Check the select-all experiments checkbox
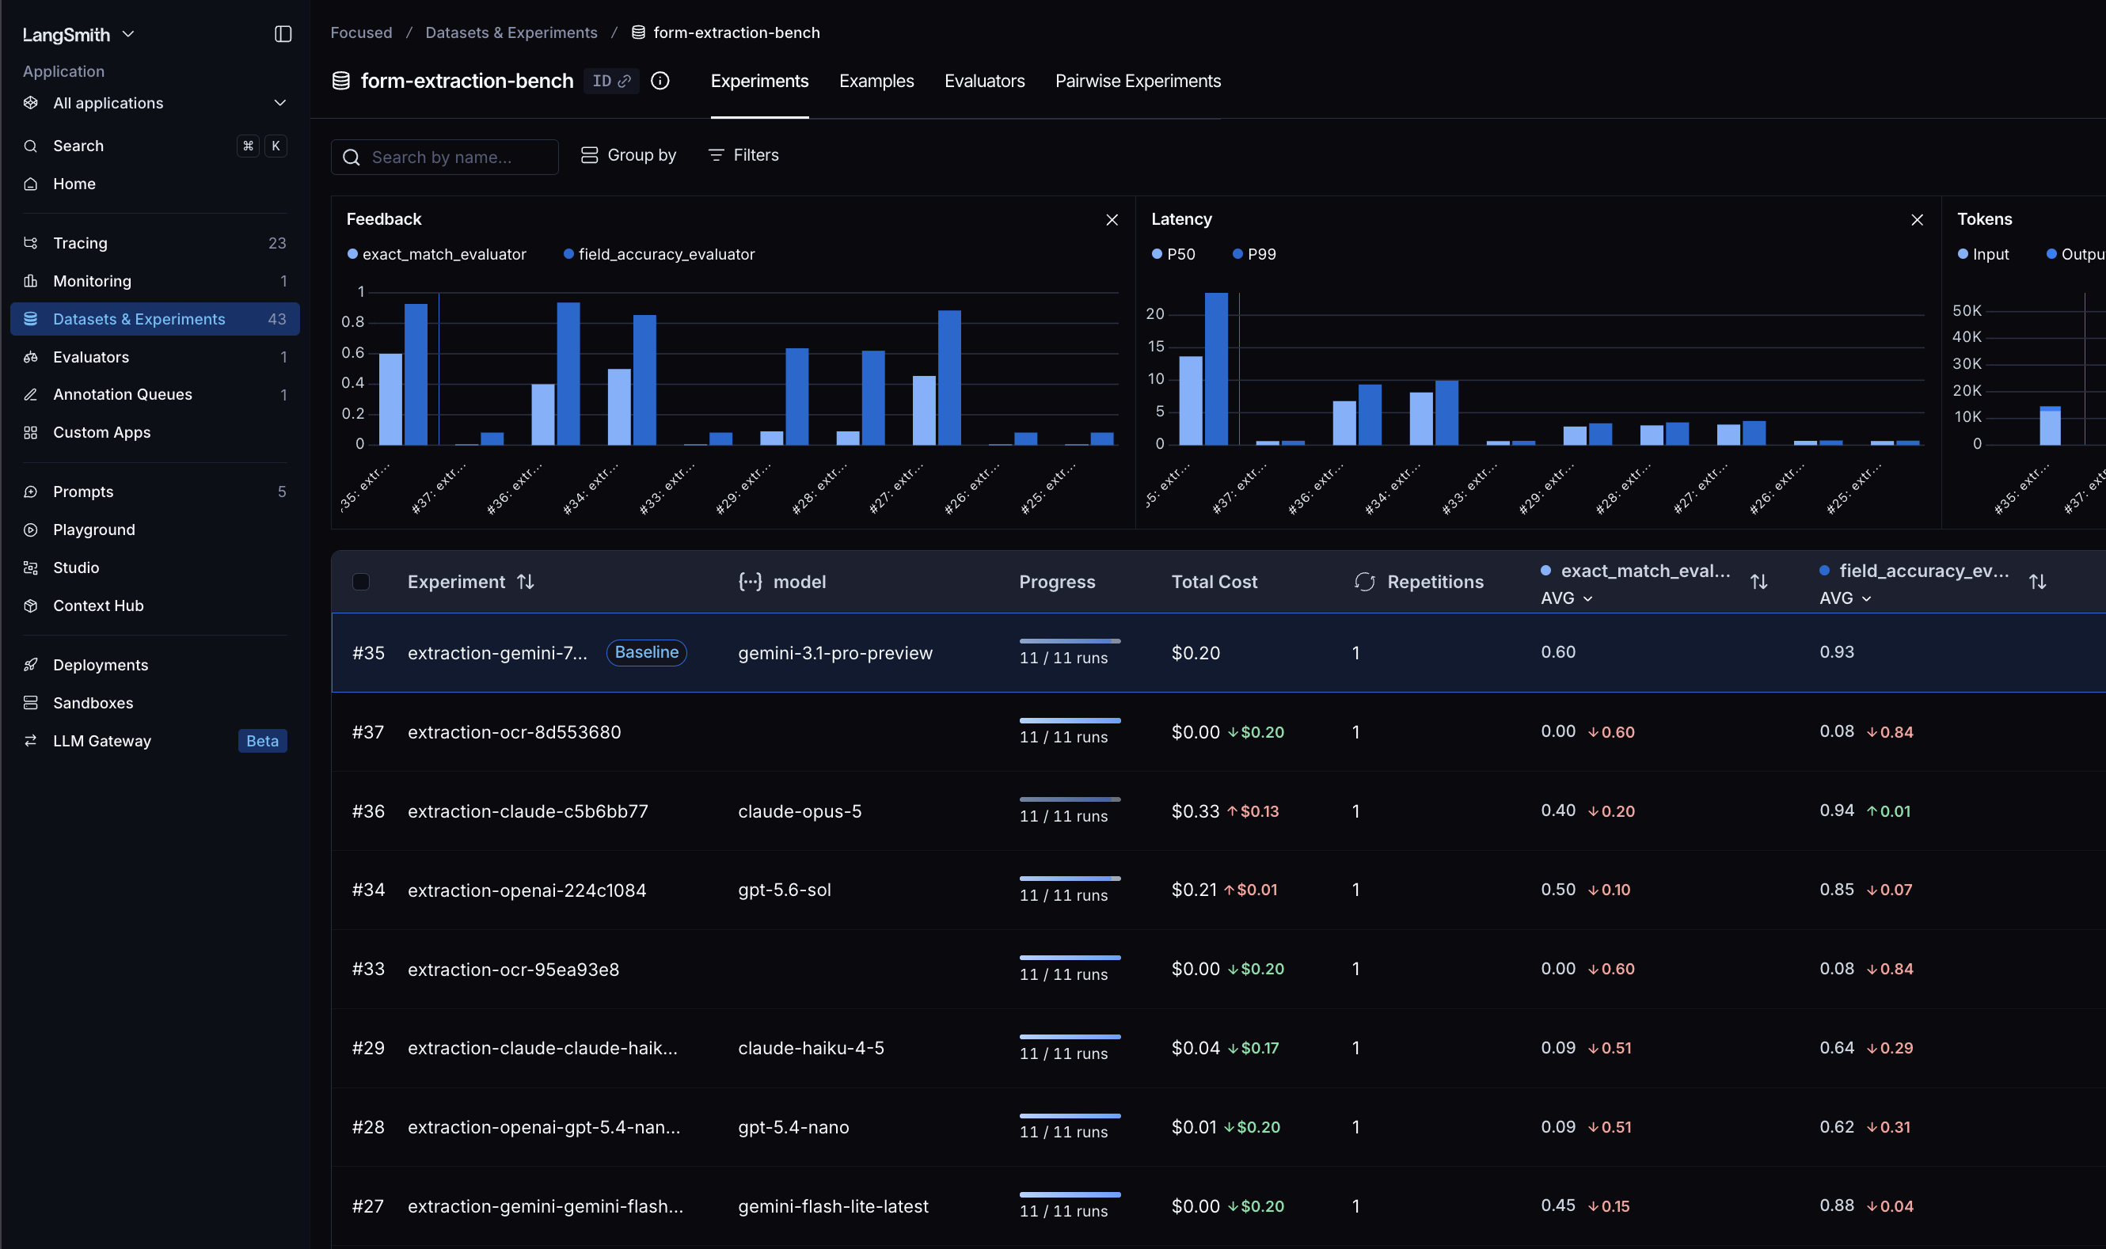Screen dimensions: 2106x1249 point(361,582)
